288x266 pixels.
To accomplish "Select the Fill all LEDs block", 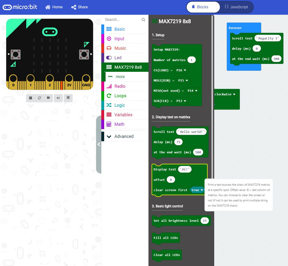I will (x=166, y=238).
